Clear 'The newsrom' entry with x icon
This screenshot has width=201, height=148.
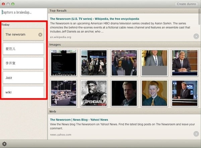click(x=40, y=35)
